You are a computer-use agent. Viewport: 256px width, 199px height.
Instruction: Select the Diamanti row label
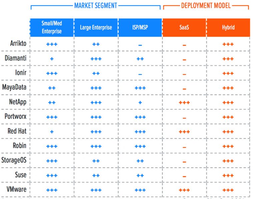(15, 58)
